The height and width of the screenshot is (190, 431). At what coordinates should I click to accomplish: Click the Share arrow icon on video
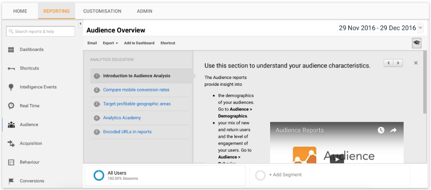coord(393,130)
